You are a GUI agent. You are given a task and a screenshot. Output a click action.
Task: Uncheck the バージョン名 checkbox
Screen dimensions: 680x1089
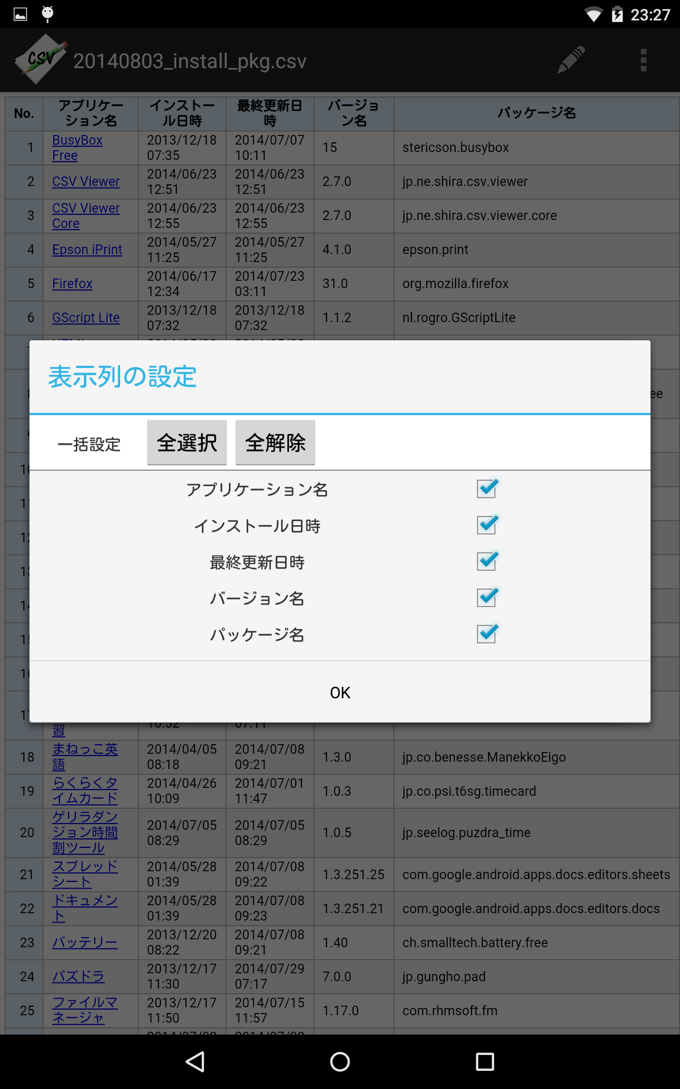pos(487,597)
